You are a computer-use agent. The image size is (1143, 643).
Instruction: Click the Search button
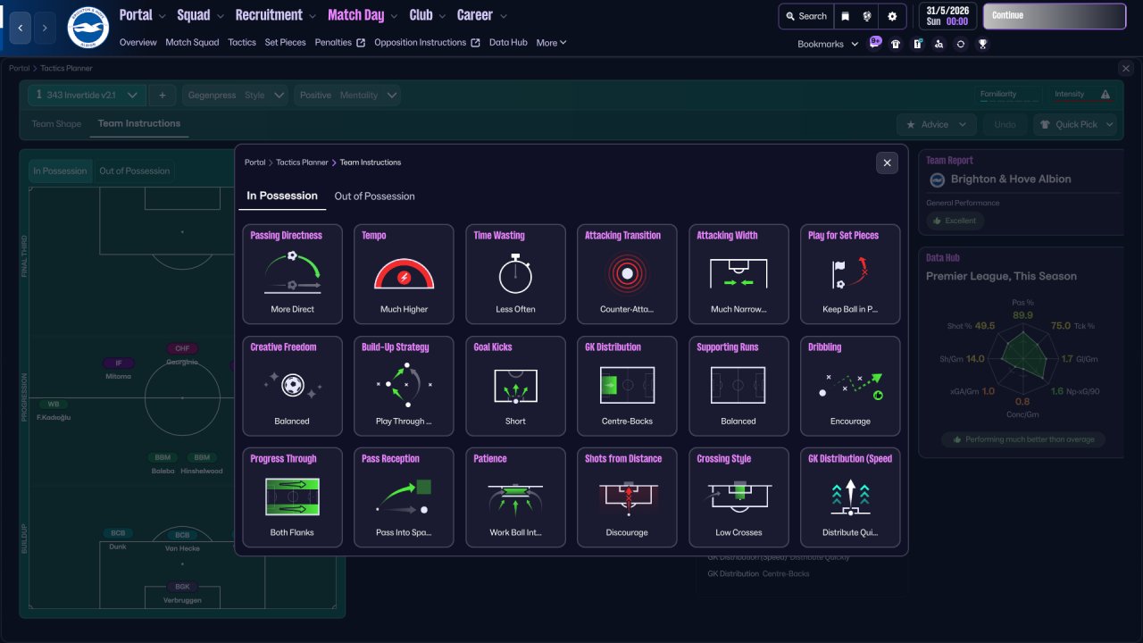point(805,16)
